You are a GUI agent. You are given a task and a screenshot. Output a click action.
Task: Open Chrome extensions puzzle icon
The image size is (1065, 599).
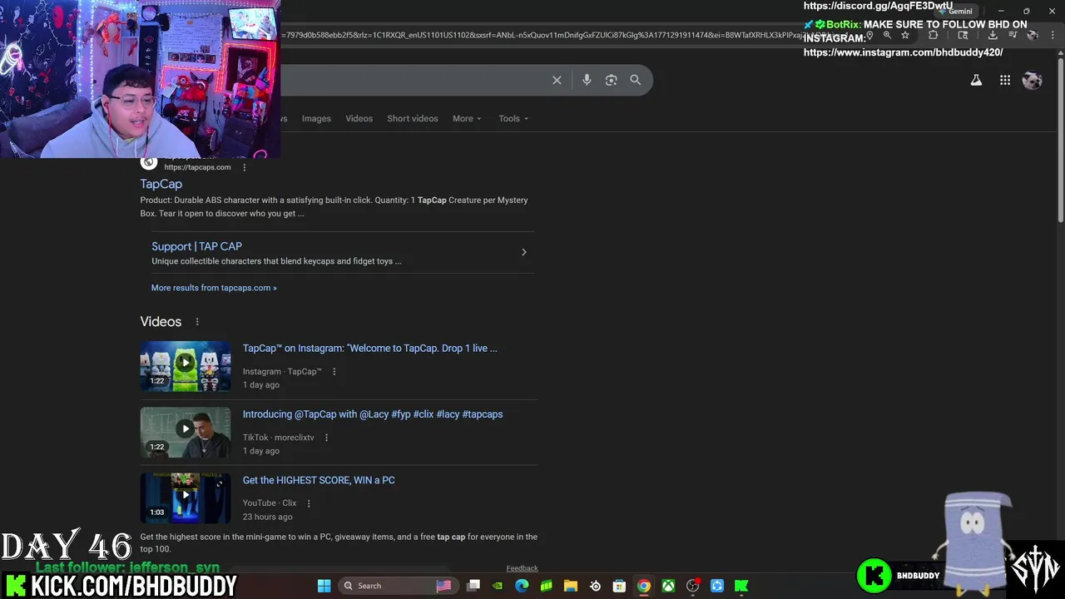click(933, 35)
